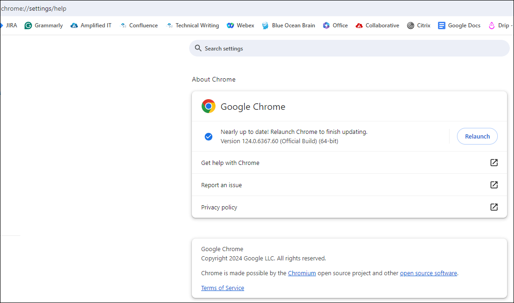The width and height of the screenshot is (514, 303).
Task: Open the Chromium project link
Action: click(302, 273)
